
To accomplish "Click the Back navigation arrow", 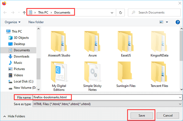I will pos(5,13).
